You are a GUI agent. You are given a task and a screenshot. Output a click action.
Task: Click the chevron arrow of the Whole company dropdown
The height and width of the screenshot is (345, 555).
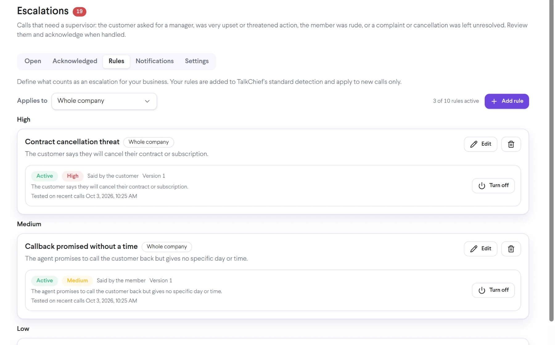point(147,101)
